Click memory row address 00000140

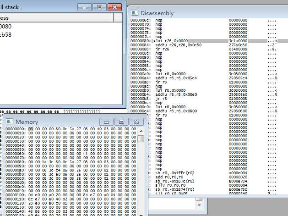[16, 211]
